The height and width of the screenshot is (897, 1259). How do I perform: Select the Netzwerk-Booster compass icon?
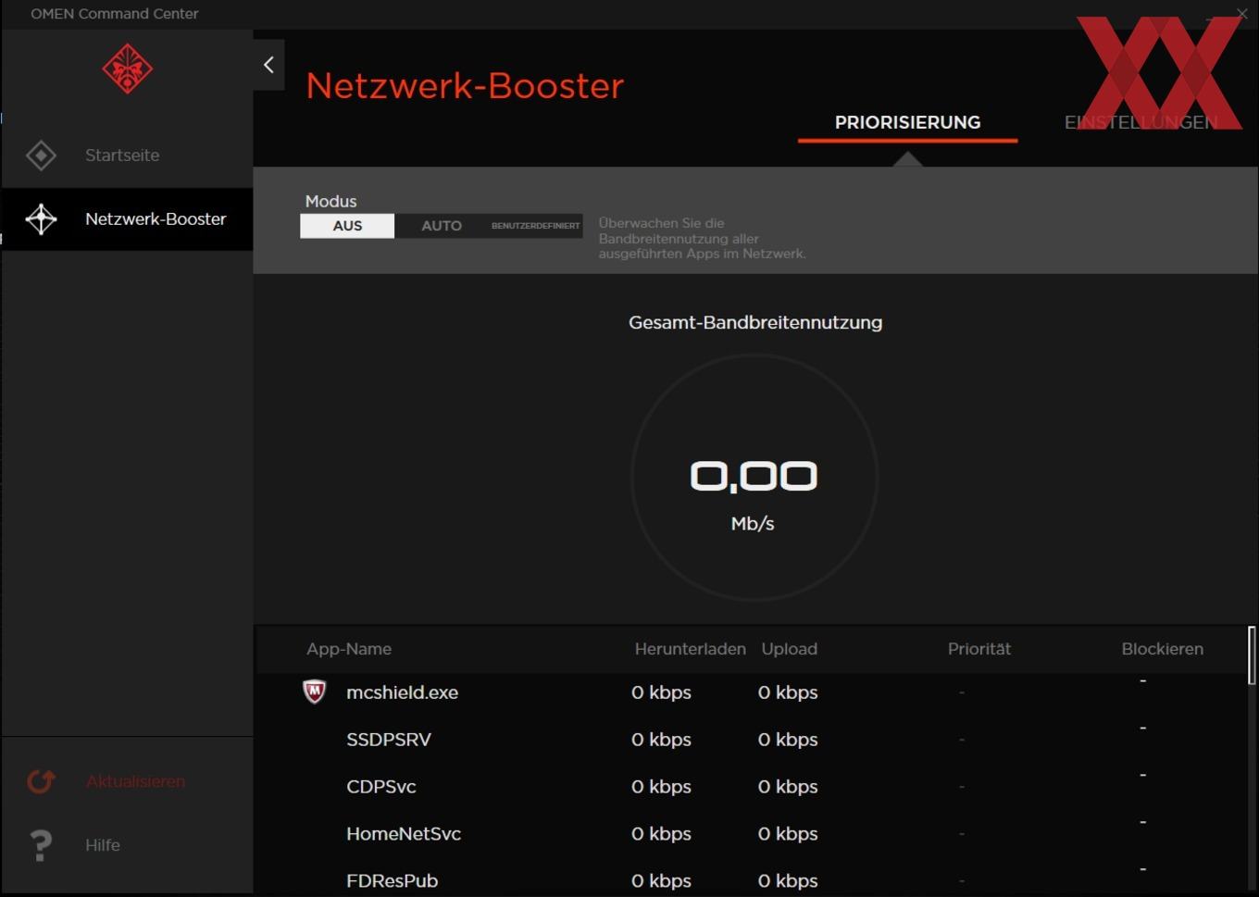[41, 219]
